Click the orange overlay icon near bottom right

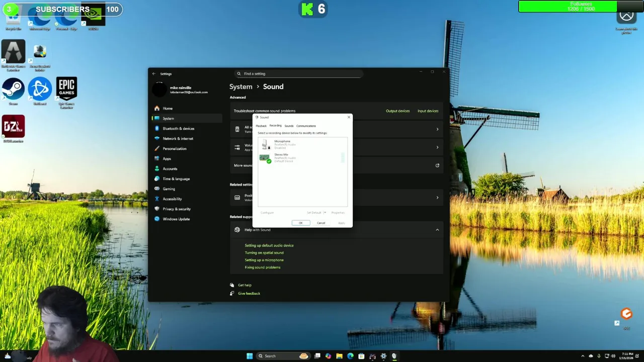[626, 314]
